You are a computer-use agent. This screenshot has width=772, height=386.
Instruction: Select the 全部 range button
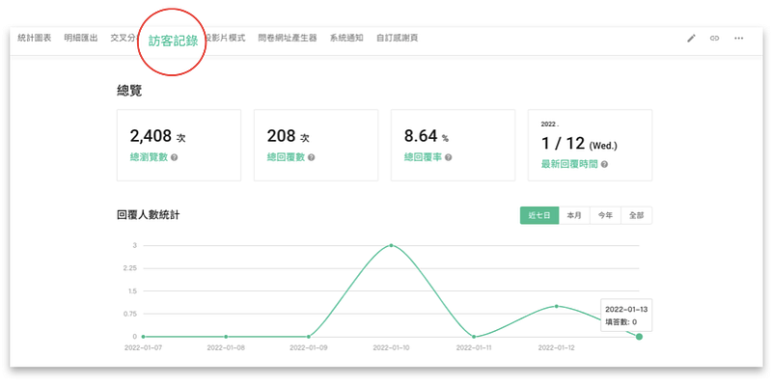[636, 215]
